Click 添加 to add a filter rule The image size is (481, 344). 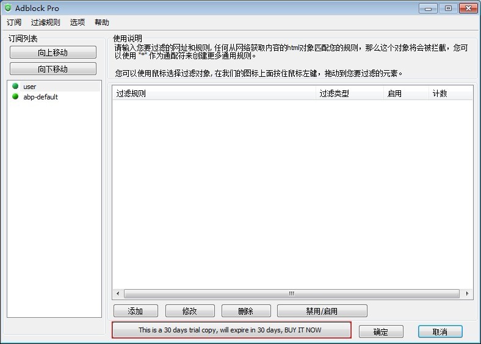coord(136,311)
